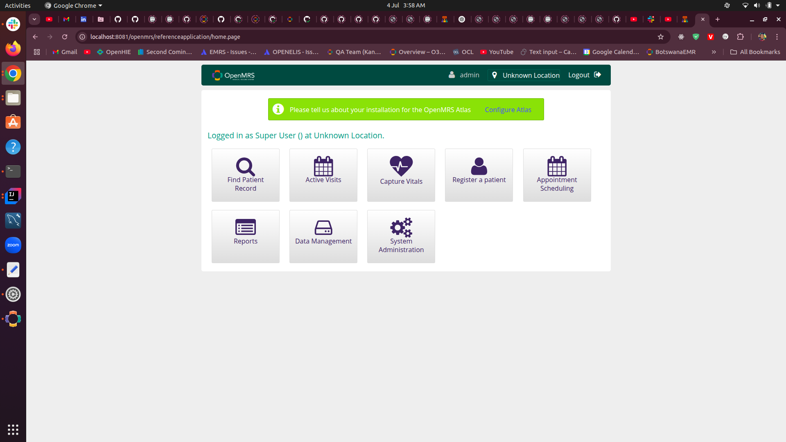786x442 pixels.
Task: Open Appointment Scheduling app
Action: [x=557, y=175]
